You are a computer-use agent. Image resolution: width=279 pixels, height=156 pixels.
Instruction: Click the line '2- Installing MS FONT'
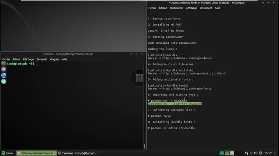(165, 25)
